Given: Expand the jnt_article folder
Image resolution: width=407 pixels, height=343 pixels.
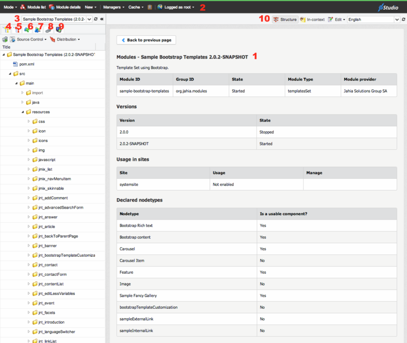Looking at the screenshot, I should tap(29, 226).
